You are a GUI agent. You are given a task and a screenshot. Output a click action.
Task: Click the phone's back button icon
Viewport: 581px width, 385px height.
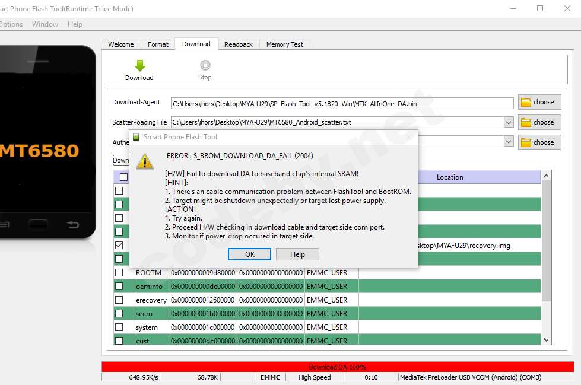[72, 224]
